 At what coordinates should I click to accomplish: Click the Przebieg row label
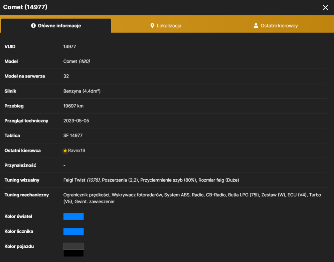pyautogui.click(x=14, y=106)
